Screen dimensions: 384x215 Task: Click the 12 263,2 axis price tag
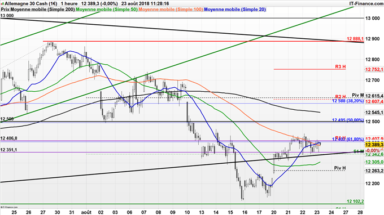[x=374, y=171]
